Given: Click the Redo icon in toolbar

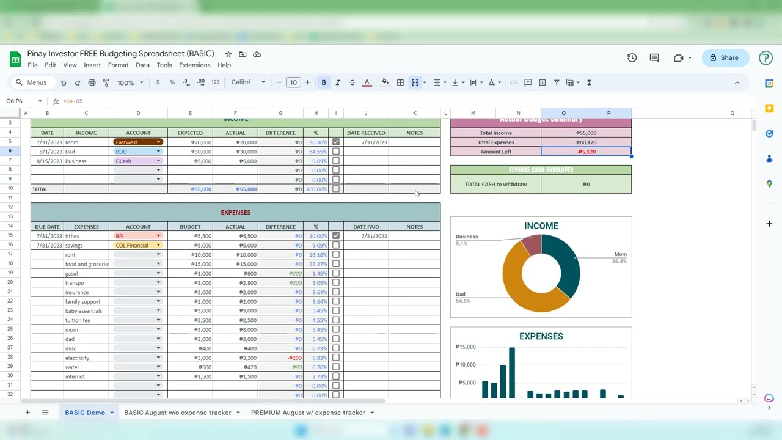Looking at the screenshot, I should pyautogui.click(x=78, y=82).
